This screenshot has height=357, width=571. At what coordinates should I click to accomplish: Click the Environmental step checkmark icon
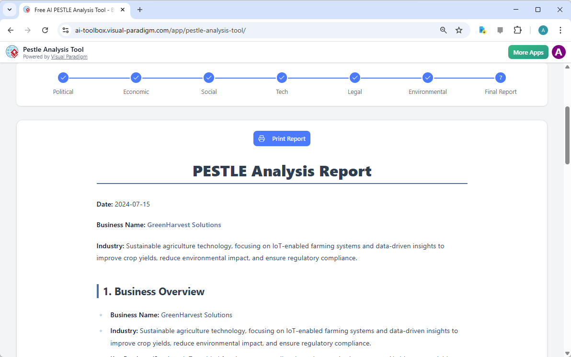tap(427, 77)
